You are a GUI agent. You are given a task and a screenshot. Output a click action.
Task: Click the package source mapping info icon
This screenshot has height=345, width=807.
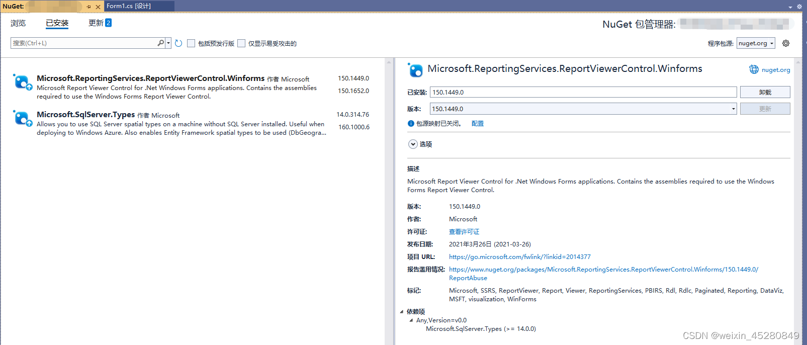[x=411, y=124]
